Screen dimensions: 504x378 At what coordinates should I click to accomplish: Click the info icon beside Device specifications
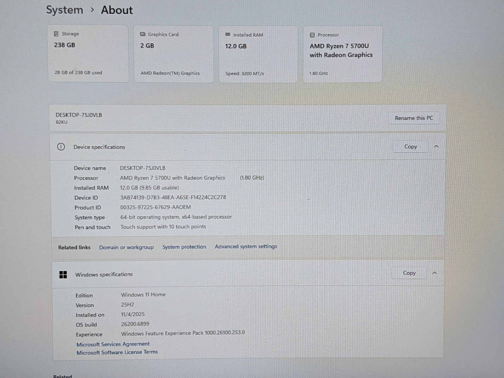pyautogui.click(x=61, y=147)
